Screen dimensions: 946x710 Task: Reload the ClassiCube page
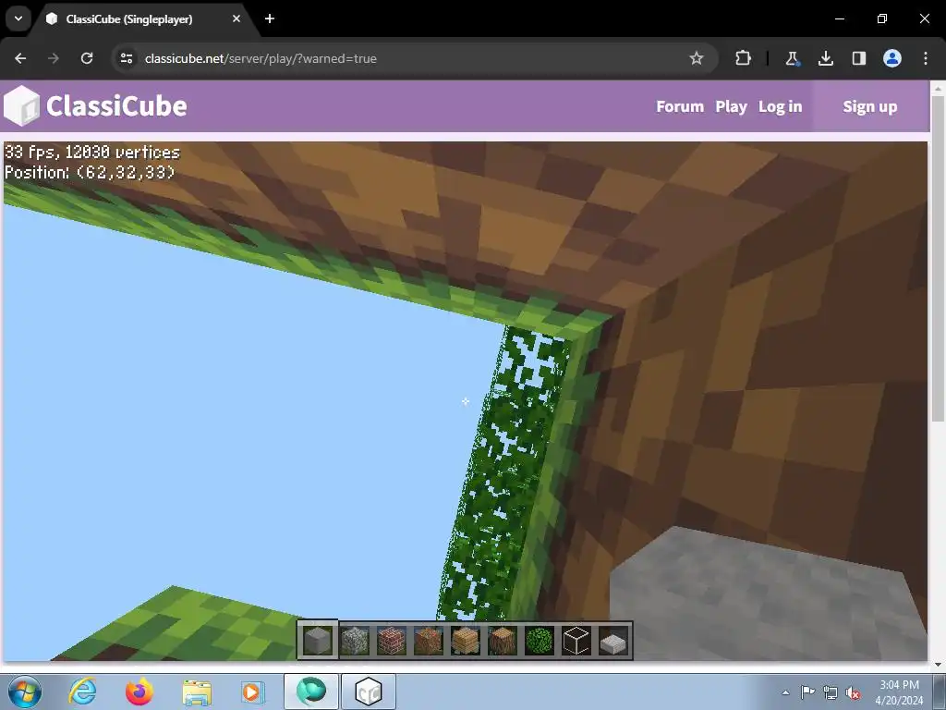click(87, 58)
